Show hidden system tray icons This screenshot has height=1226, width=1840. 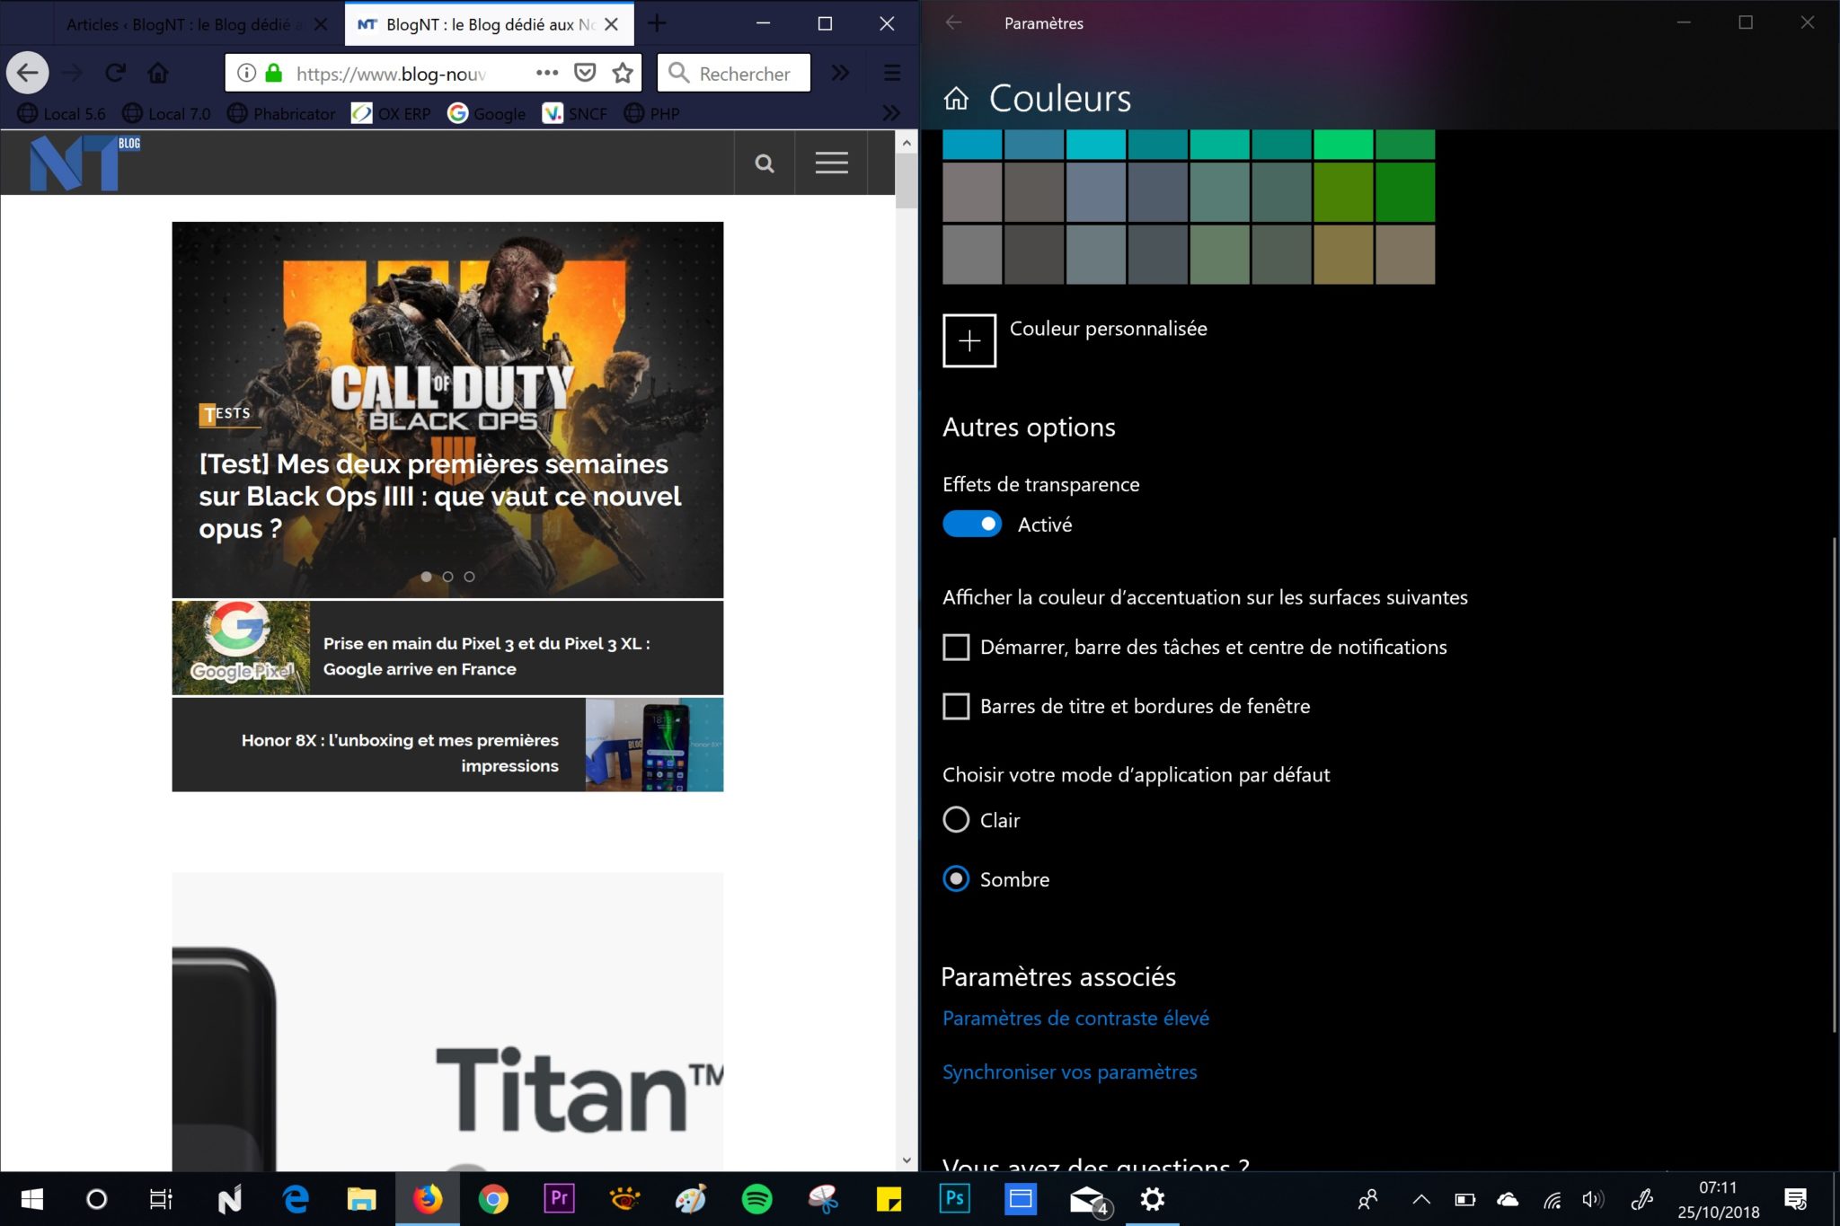click(x=1421, y=1199)
